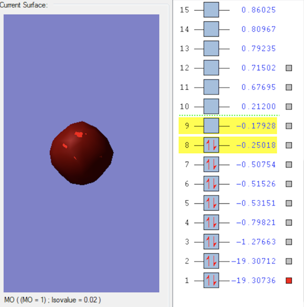This screenshot has height=307, width=304.
Task: Click energy value -19.30736
Action: 253,280
